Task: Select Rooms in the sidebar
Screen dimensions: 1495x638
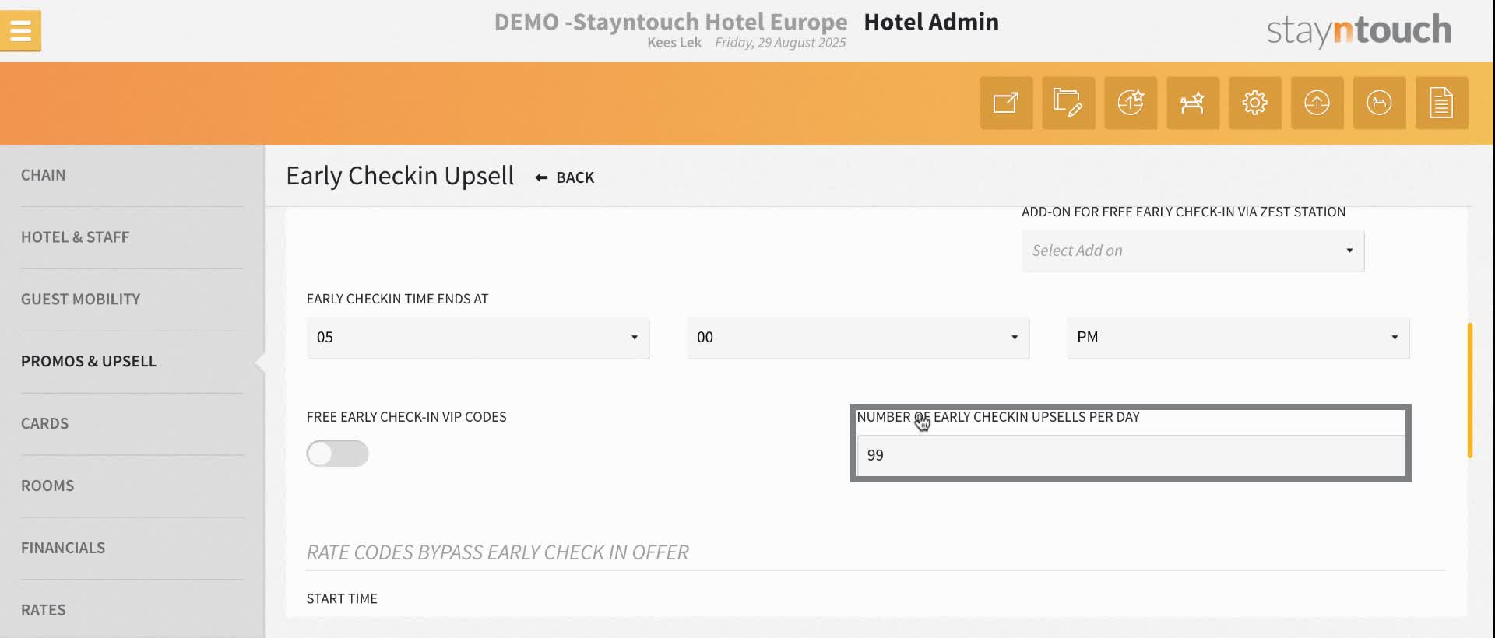Action: coord(47,486)
